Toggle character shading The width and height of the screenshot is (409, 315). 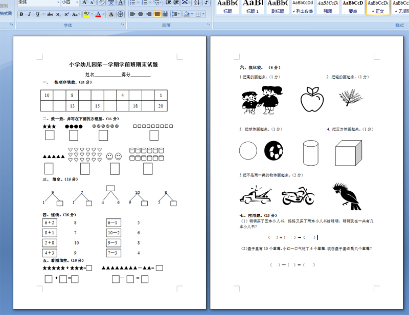pyautogui.click(x=111, y=14)
